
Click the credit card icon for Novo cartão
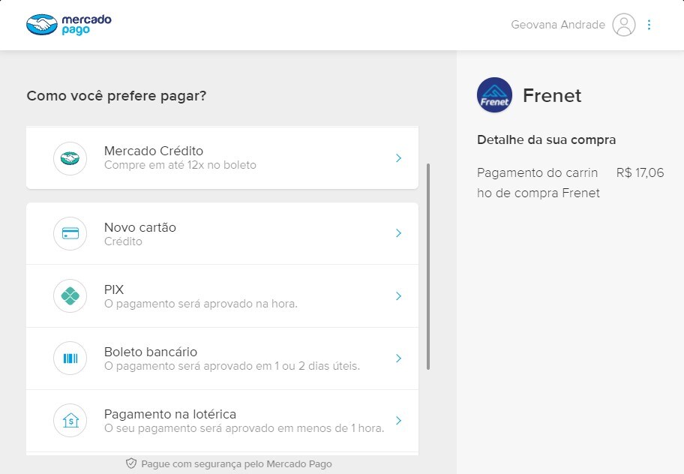tap(70, 233)
